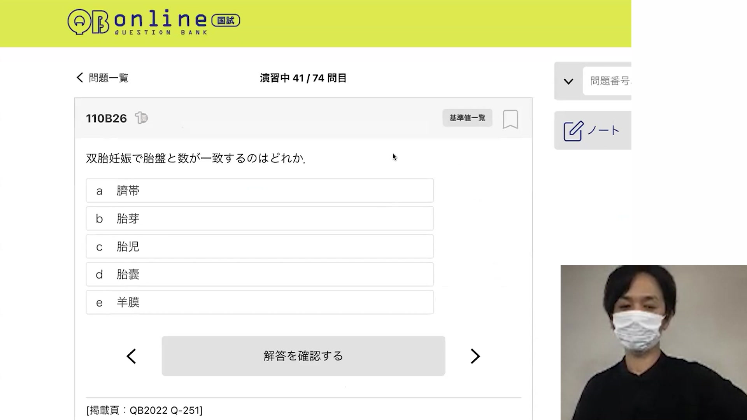
Task: Click the presenter webcam thumbnail
Action: [x=654, y=343]
